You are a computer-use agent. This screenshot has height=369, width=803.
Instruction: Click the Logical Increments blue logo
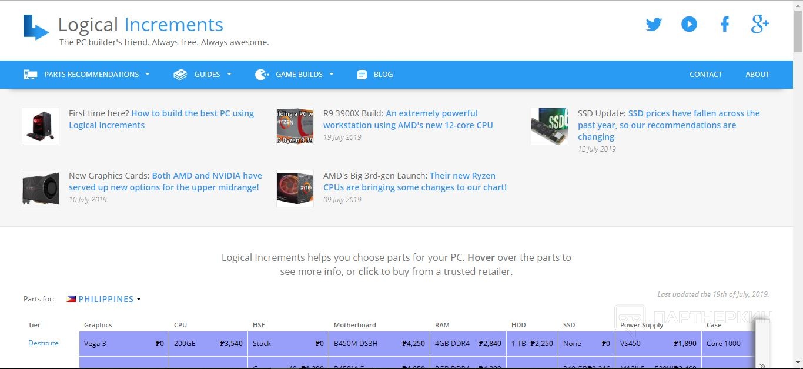(x=36, y=27)
